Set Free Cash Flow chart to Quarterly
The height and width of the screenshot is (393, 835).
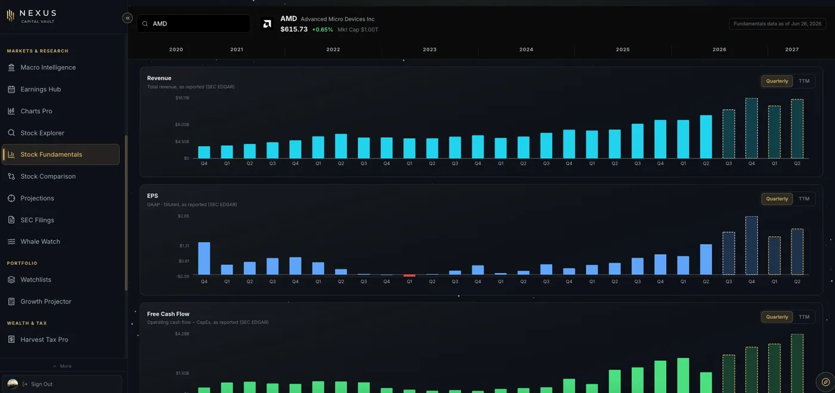pyautogui.click(x=777, y=317)
